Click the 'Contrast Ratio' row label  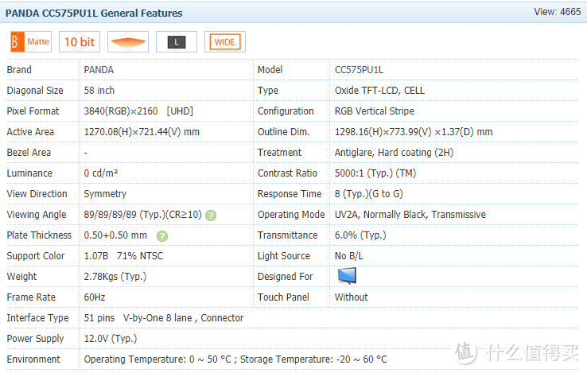coord(287,173)
